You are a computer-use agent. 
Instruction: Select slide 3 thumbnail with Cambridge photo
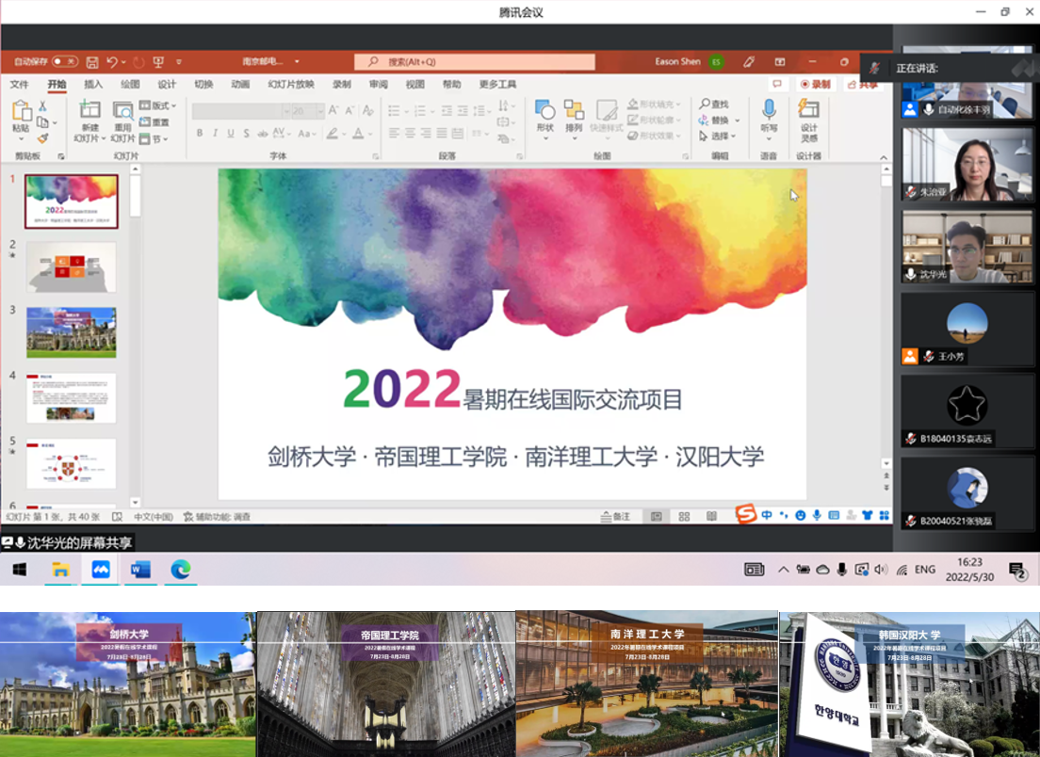(x=72, y=331)
